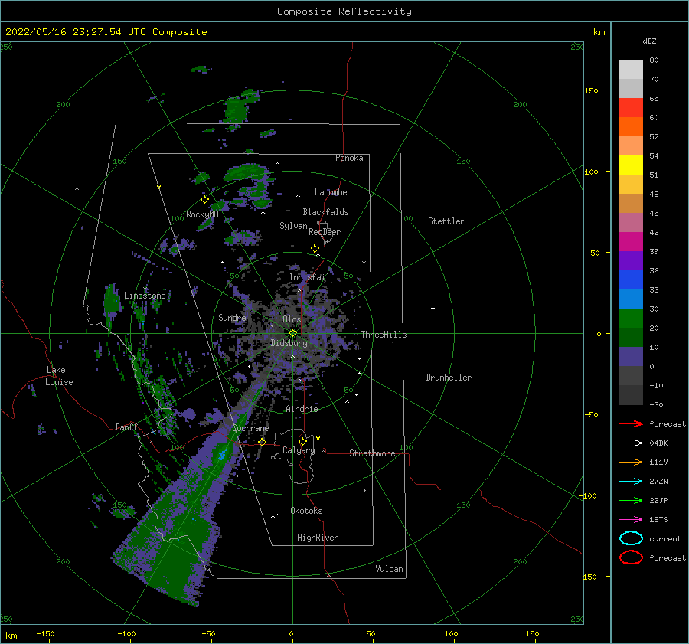The width and height of the screenshot is (689, 644).
Task: Click the Sundre label
Action: pos(232,317)
